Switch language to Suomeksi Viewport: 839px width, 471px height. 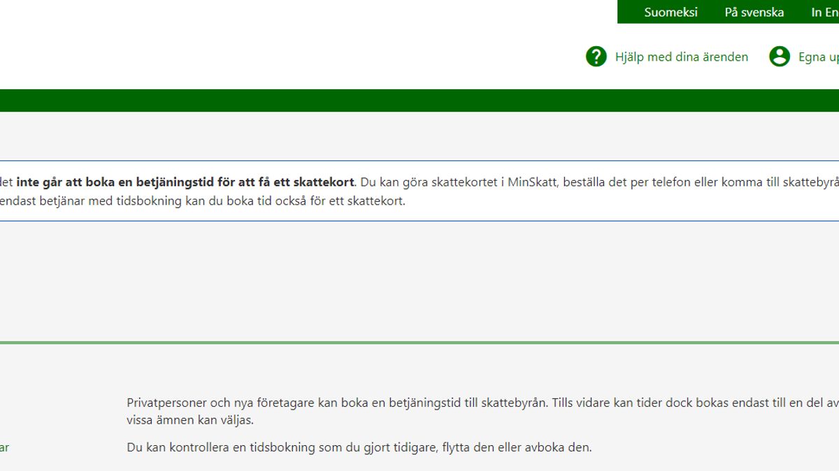[x=671, y=12]
